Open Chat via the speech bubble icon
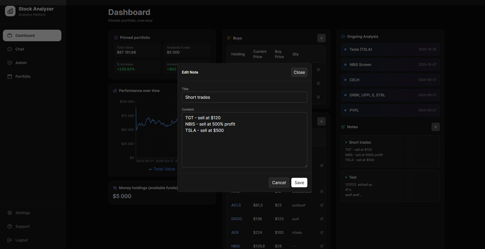The image size is (485, 249). tap(9, 49)
